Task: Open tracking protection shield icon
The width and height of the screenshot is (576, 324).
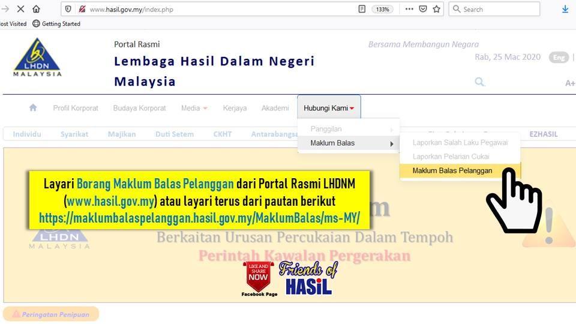Action: tap(68, 9)
